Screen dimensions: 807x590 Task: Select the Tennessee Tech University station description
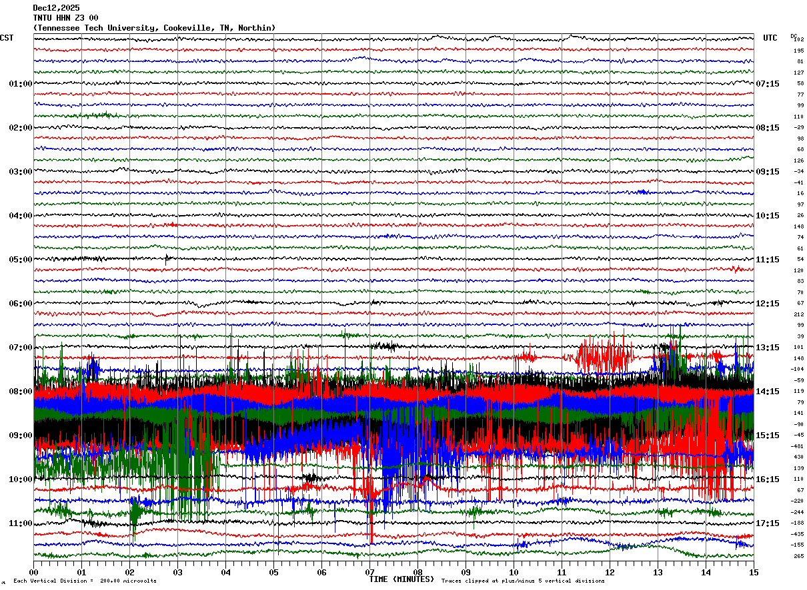coord(154,28)
